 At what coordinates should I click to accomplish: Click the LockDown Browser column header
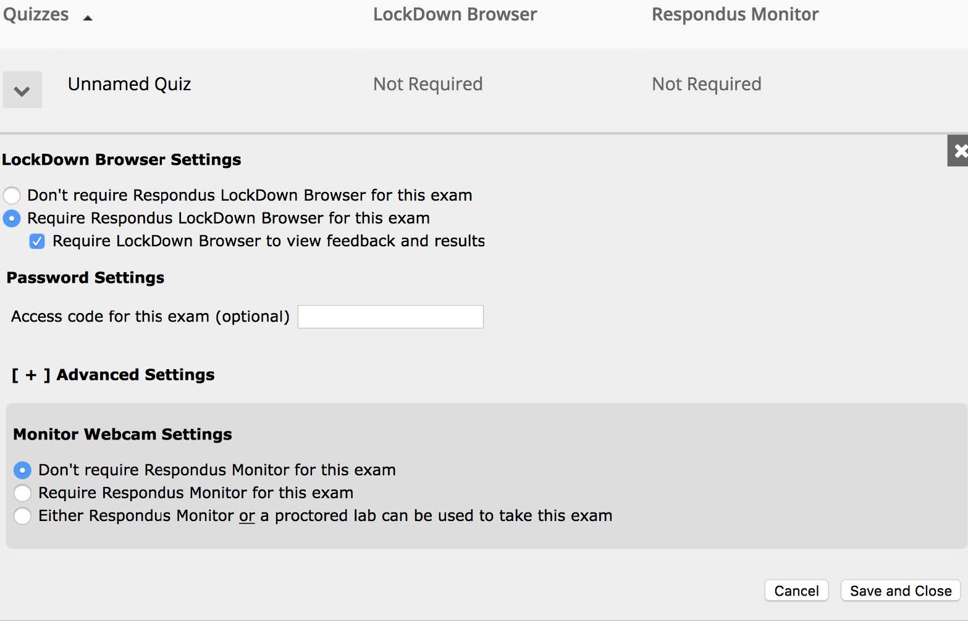[455, 14]
